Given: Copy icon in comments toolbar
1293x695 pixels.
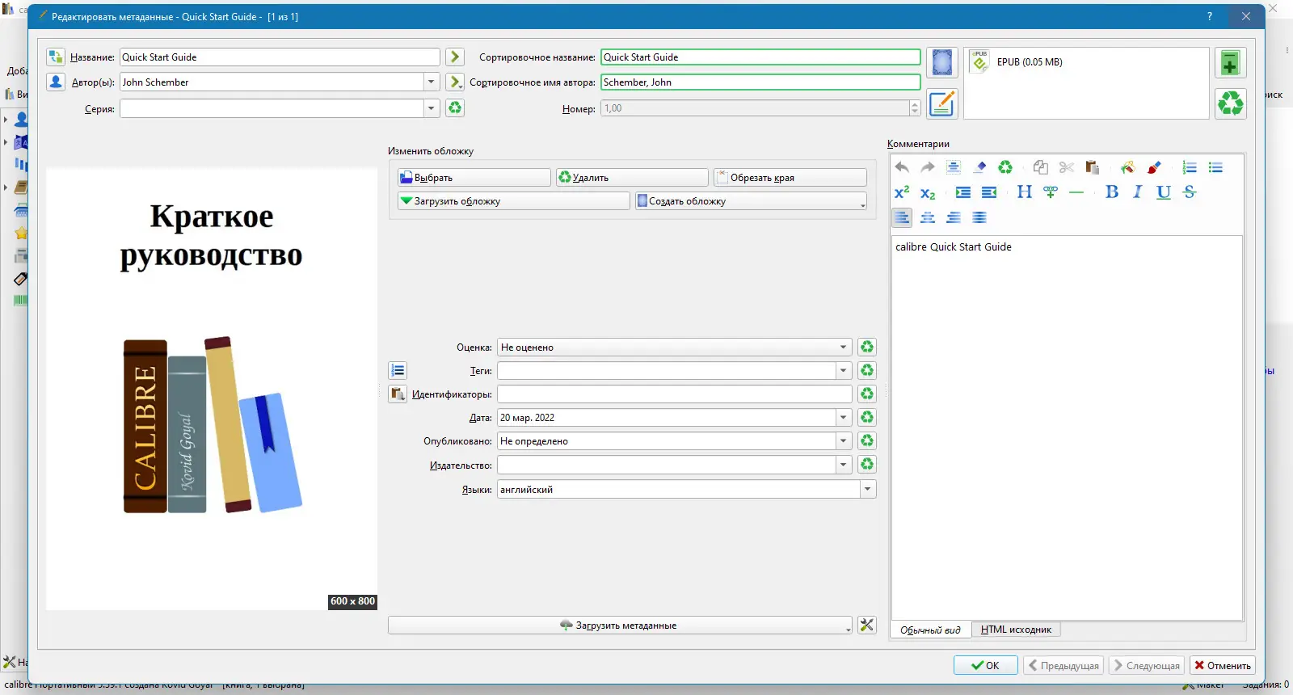Looking at the screenshot, I should (x=1041, y=167).
